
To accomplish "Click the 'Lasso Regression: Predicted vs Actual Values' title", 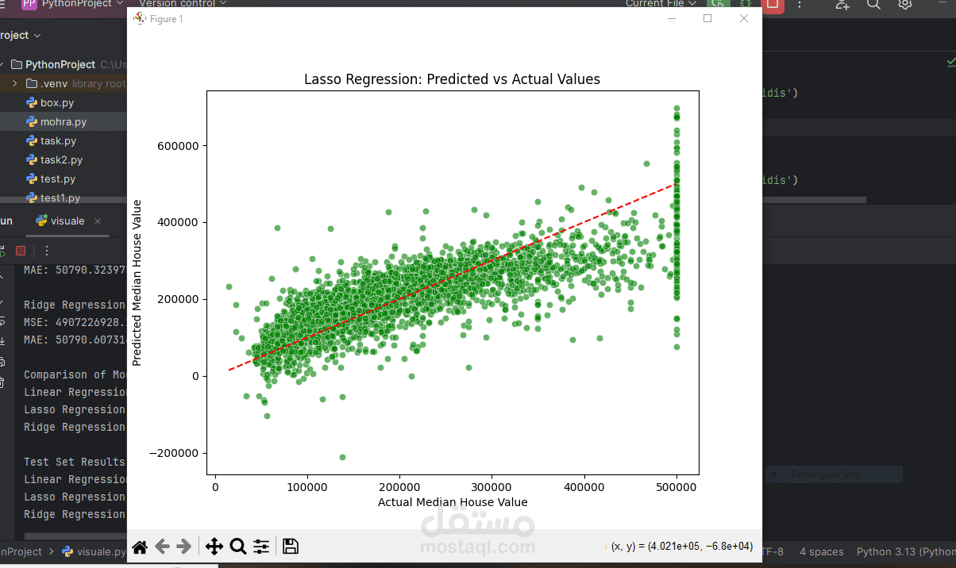I will point(452,79).
